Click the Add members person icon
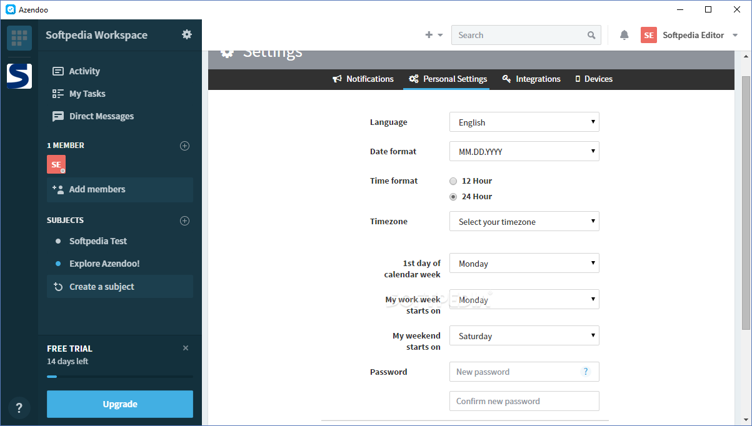This screenshot has height=426, width=752. (58, 189)
